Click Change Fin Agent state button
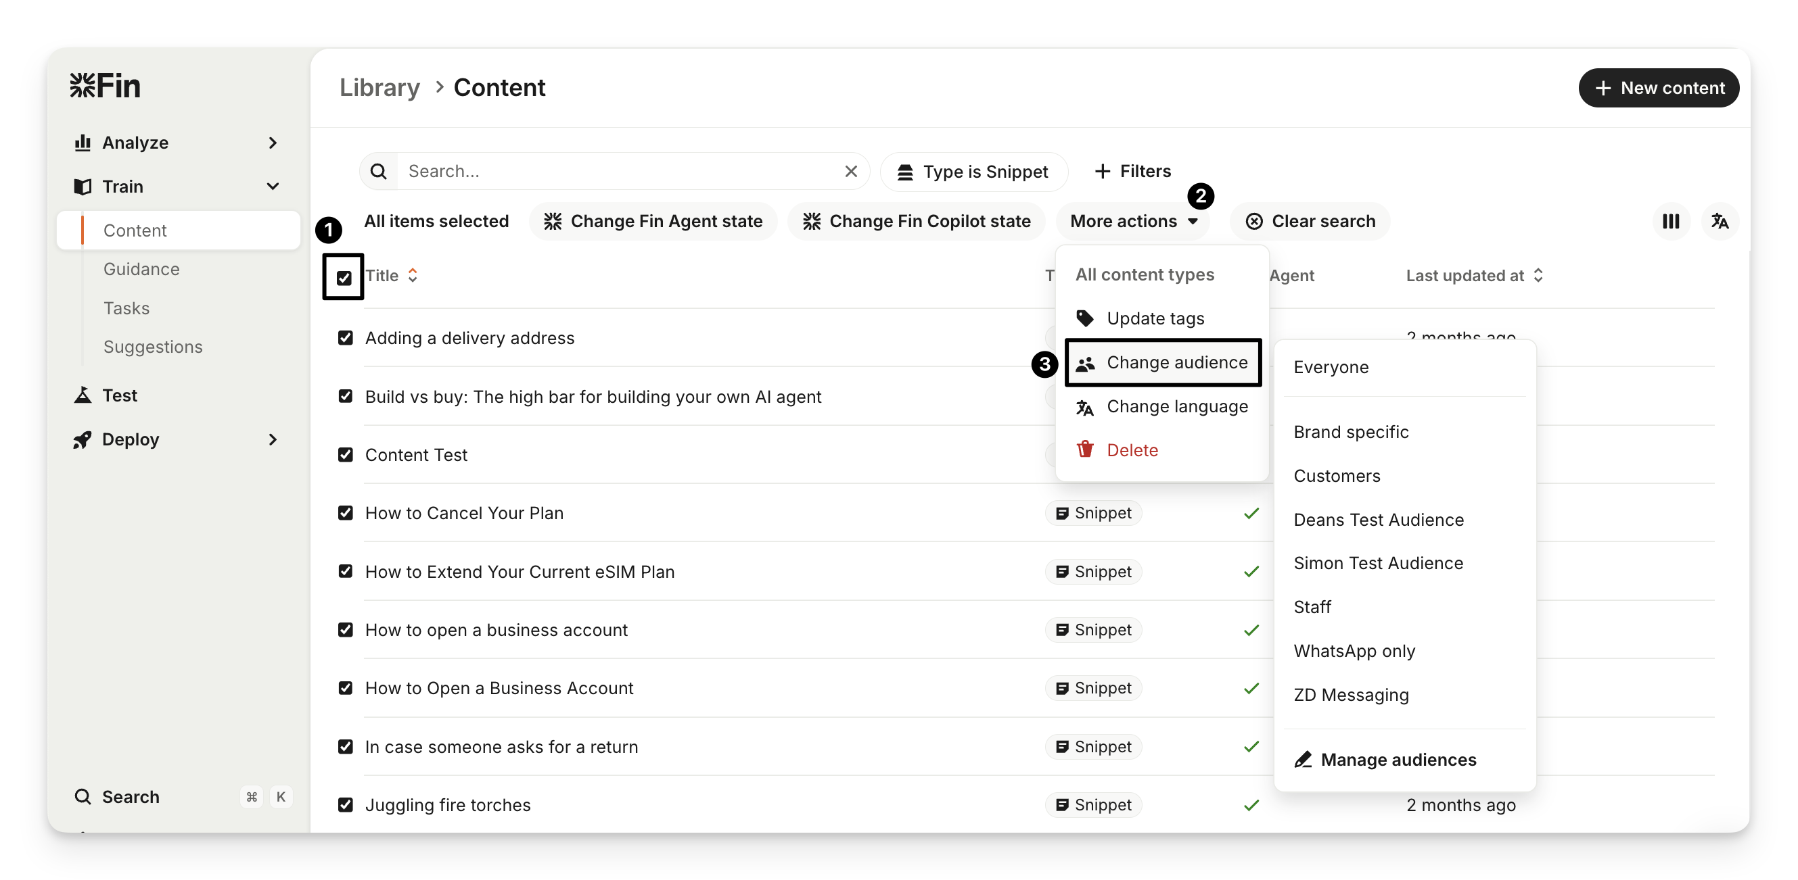1798x880 pixels. click(x=653, y=221)
